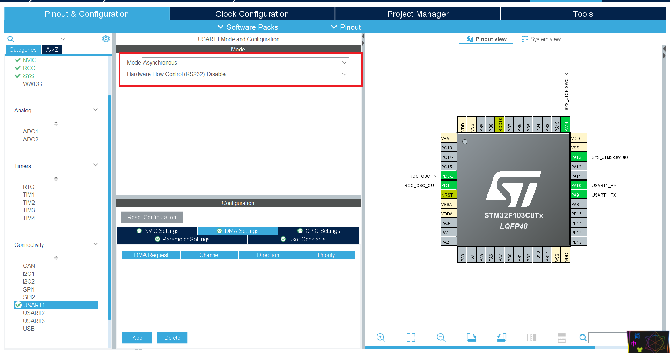Open the Tools tab
The height and width of the screenshot is (353, 670).
[x=583, y=14]
